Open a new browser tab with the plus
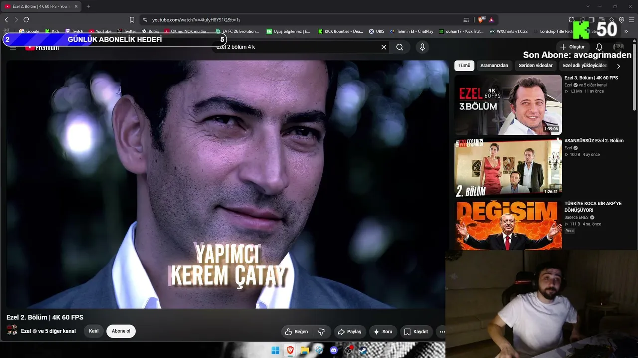The image size is (638, 358). pos(88,6)
